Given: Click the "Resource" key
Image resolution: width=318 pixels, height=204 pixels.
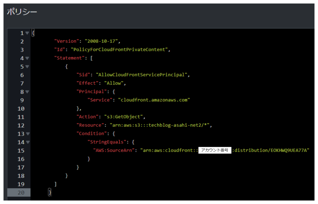Looking at the screenshot, I should [x=91, y=125].
